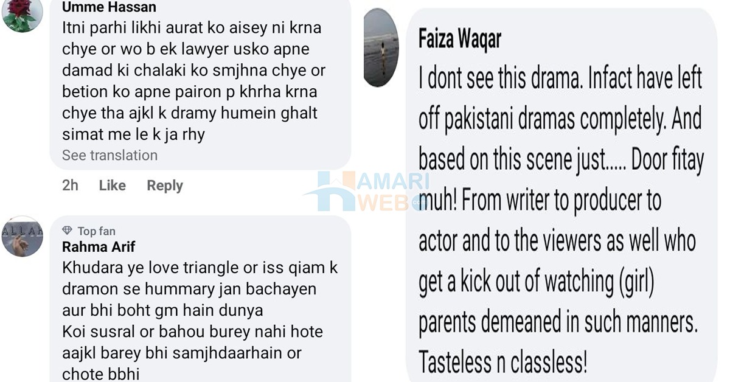Open Faiza Waqar's beach profile picture
Screen dimensions: 730x382
(381, 47)
